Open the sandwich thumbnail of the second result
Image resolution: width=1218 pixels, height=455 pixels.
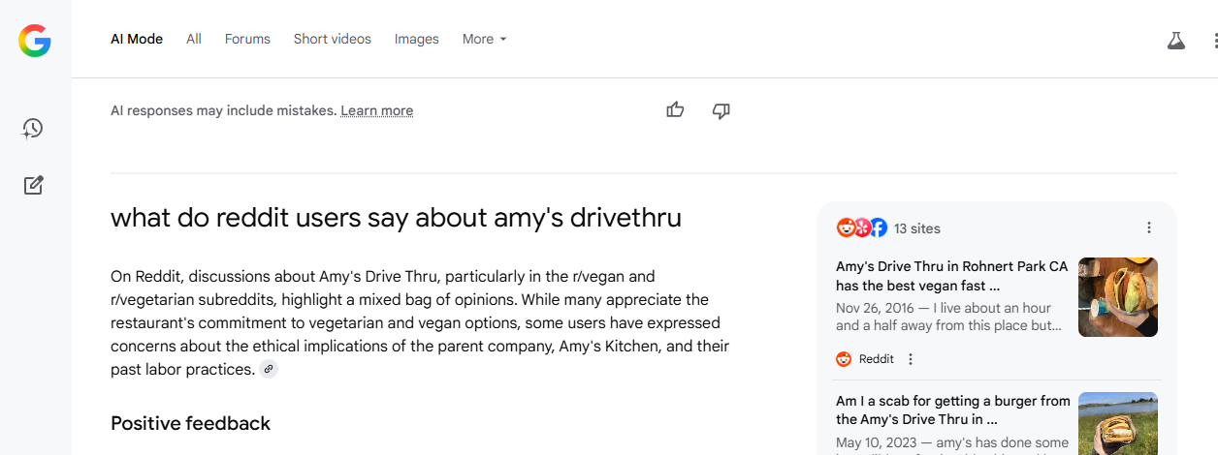coord(1118,423)
